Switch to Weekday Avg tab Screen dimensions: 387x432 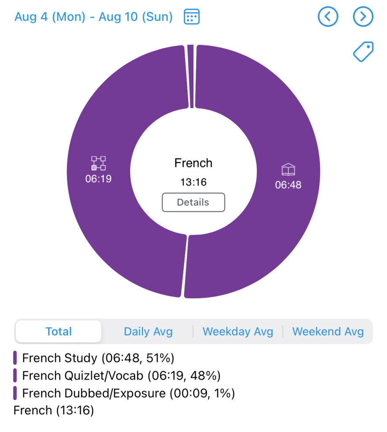238,332
